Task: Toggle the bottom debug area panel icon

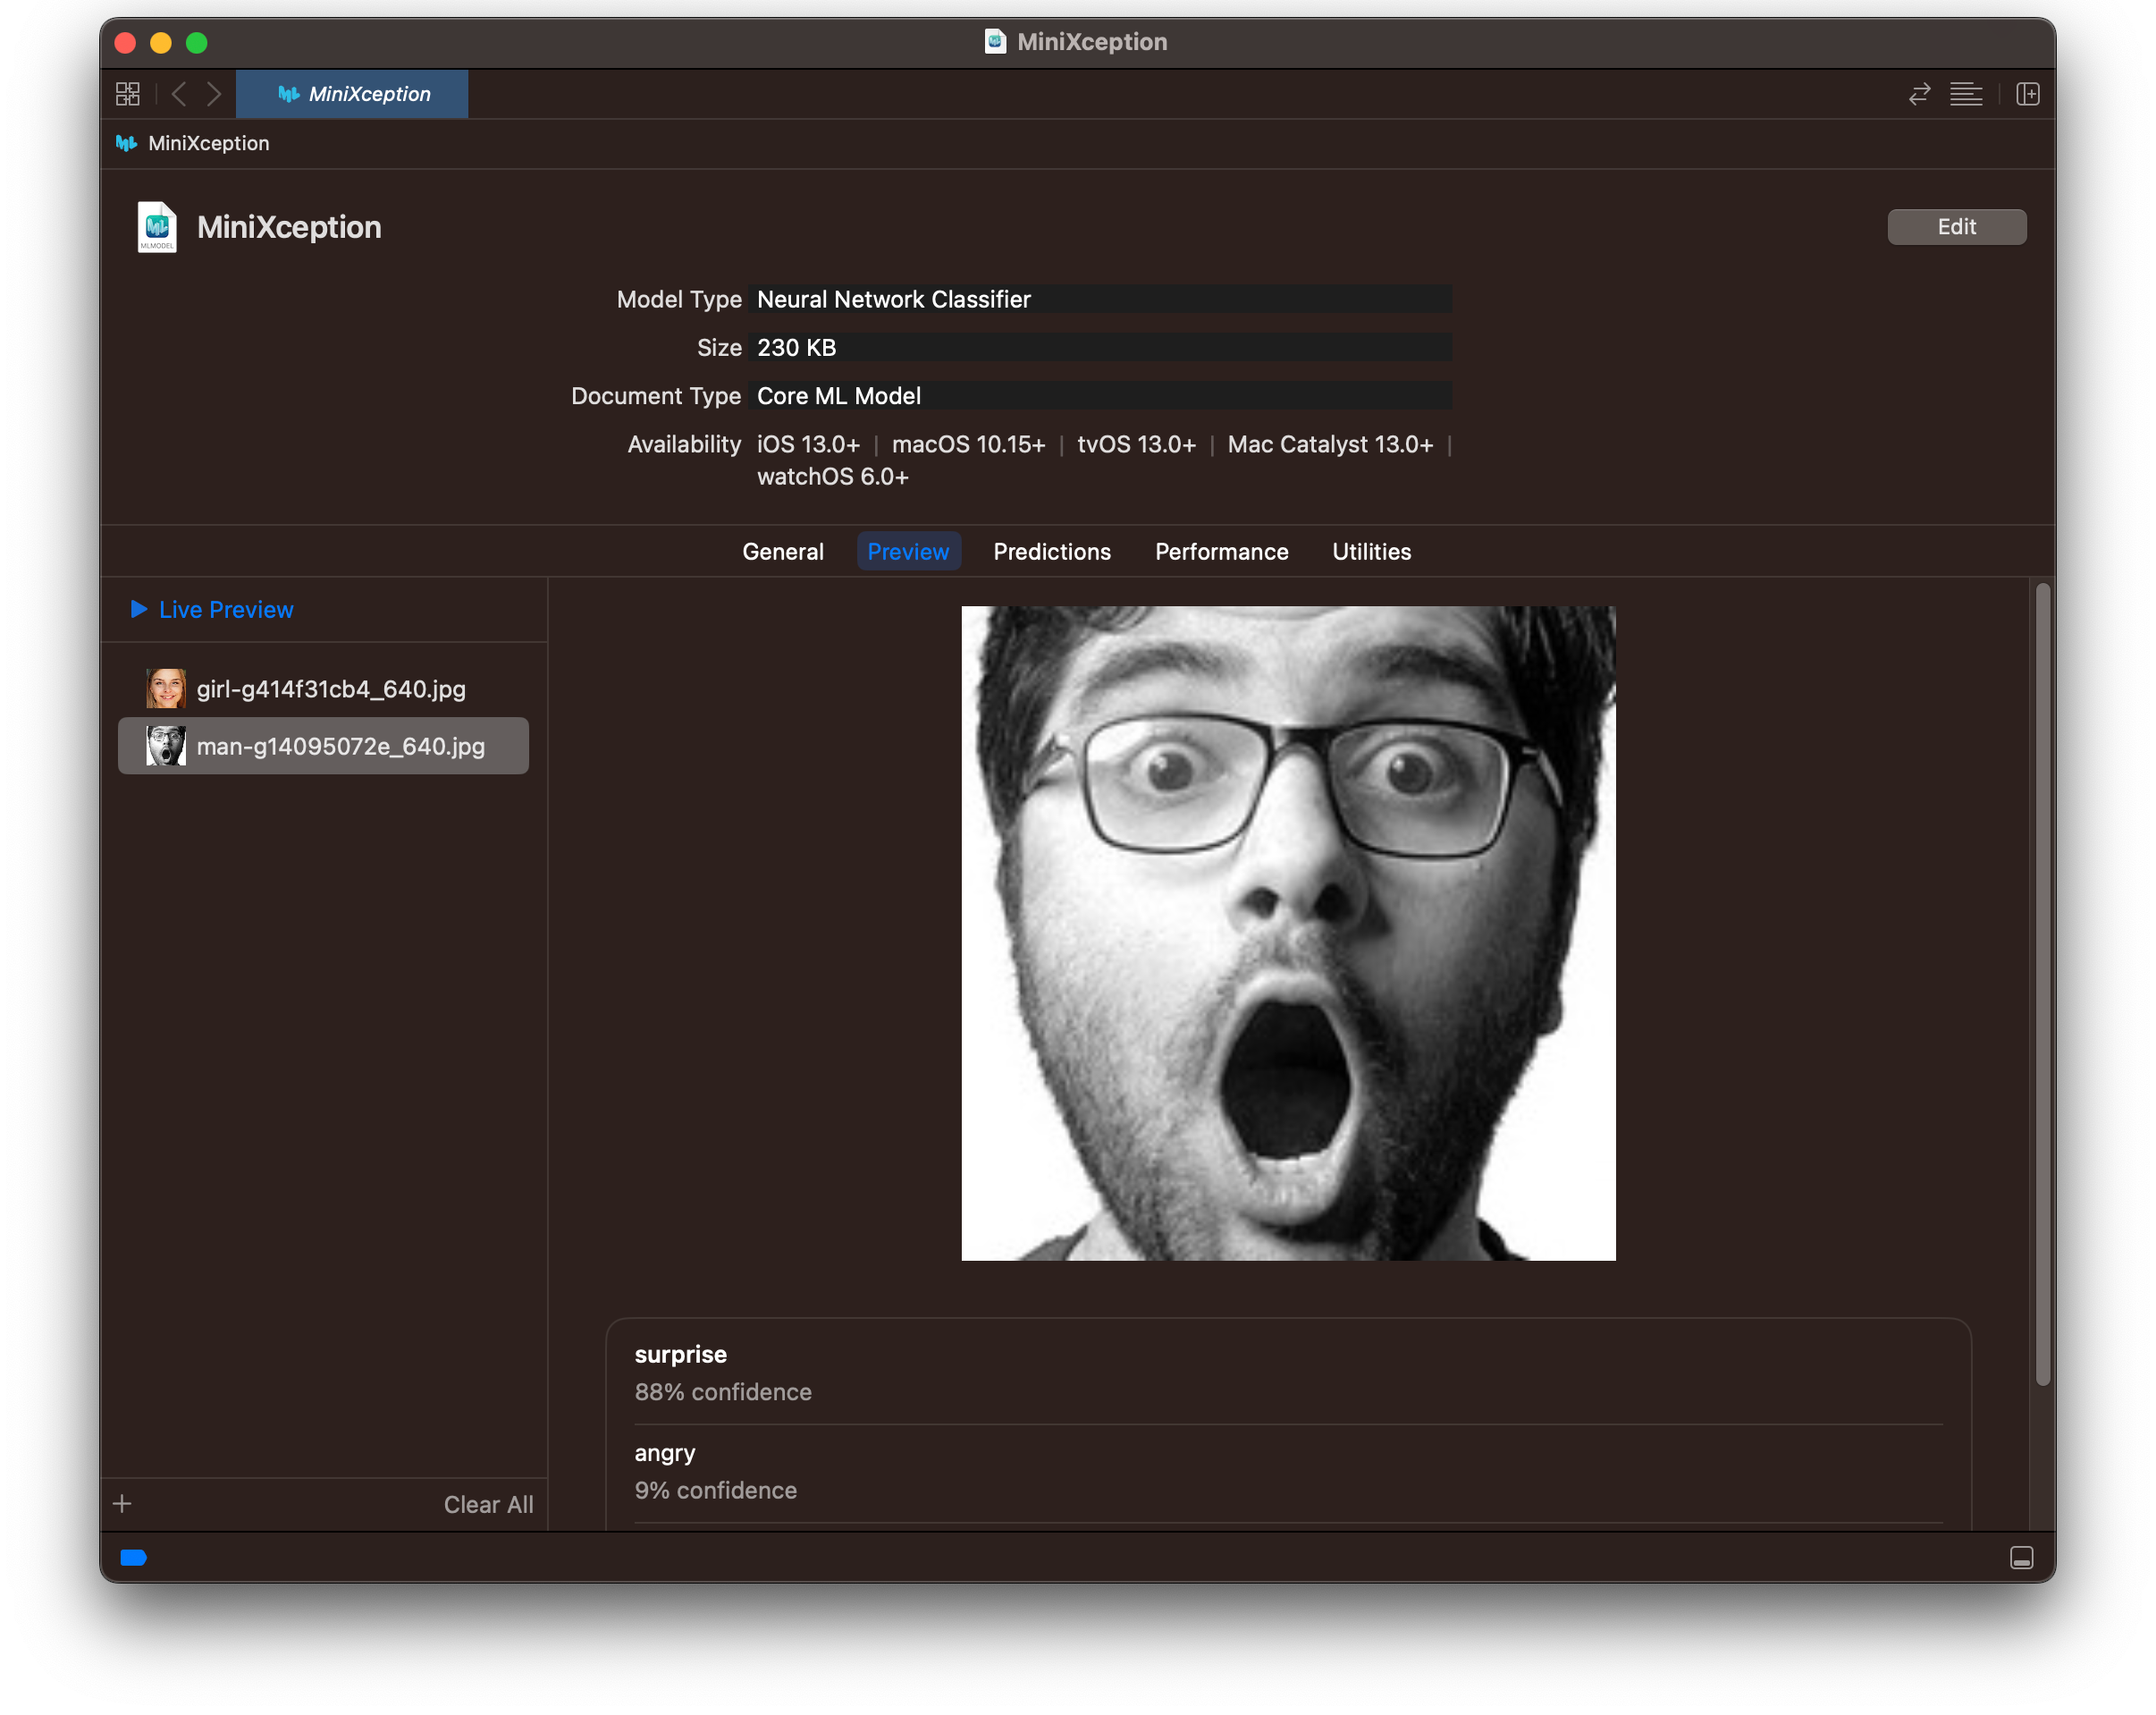Action: click(x=2021, y=1558)
